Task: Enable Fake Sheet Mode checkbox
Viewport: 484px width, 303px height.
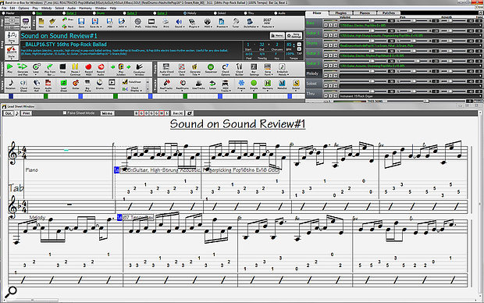Action: 65,113
